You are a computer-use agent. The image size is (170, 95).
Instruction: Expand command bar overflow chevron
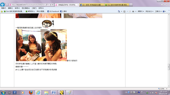click(169, 10)
